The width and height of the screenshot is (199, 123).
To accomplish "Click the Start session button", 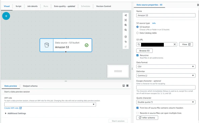I will pyautogui.click(x=118, y=121).
